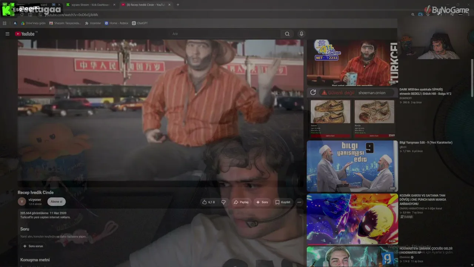474x267 pixels.
Task: Open the Kozmik Garou vs Saitama thumbnail
Action: tap(352, 219)
